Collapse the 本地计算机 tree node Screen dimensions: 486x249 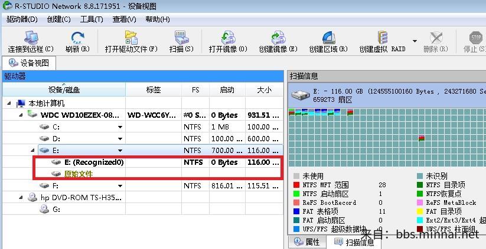[9, 103]
